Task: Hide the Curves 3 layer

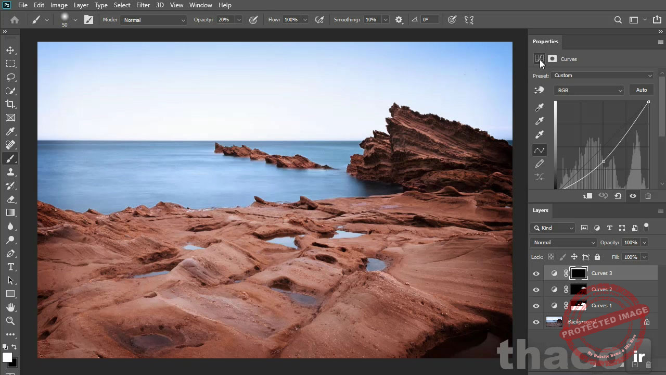Action: pos(536,273)
